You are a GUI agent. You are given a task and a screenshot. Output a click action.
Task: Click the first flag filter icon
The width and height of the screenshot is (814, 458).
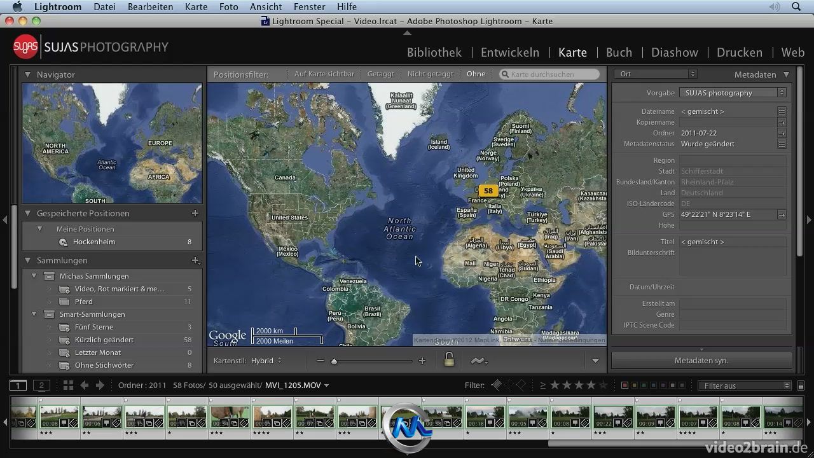(497, 385)
